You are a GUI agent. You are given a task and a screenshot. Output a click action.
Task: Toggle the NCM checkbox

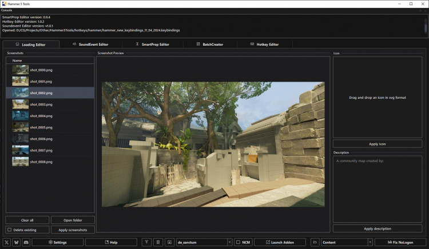[x=238, y=242]
